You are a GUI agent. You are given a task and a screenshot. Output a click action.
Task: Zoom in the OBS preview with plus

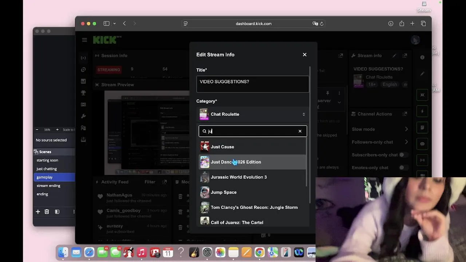pyautogui.click(x=57, y=130)
